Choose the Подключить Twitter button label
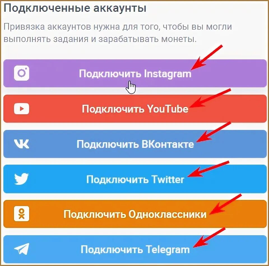 (135, 179)
